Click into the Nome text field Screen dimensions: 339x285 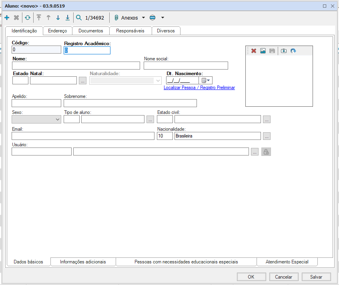coord(76,66)
